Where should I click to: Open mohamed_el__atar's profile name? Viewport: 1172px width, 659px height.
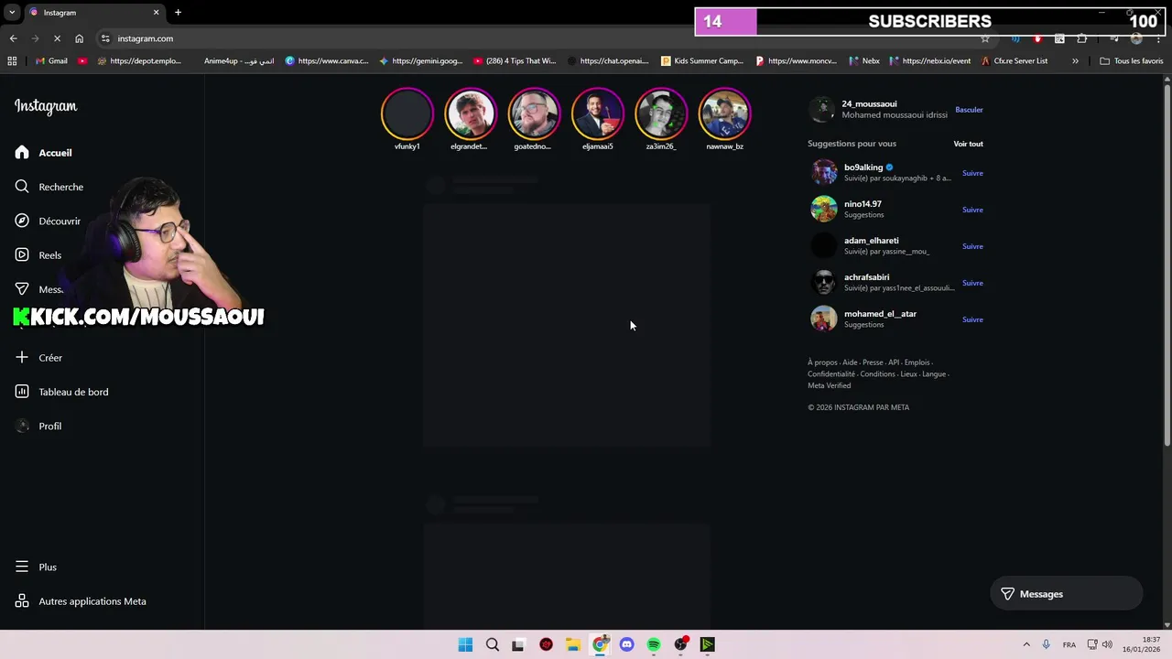click(x=880, y=314)
